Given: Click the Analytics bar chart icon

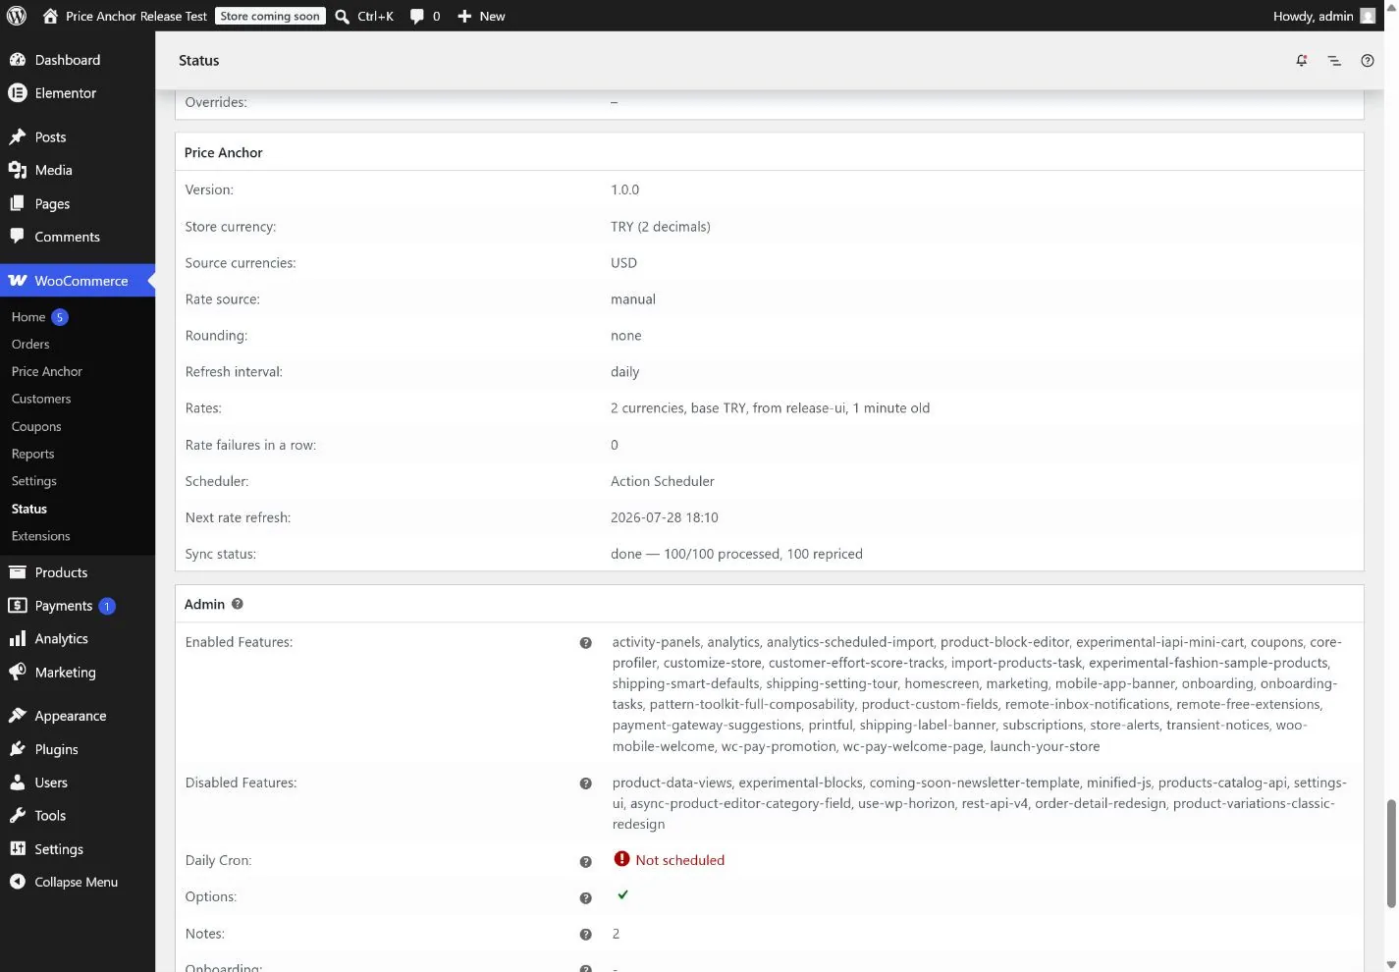Looking at the screenshot, I should click(17, 638).
